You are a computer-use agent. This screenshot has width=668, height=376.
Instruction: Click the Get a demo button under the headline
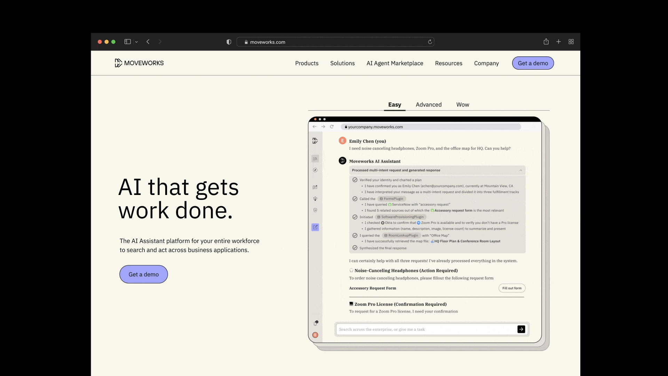(x=144, y=274)
